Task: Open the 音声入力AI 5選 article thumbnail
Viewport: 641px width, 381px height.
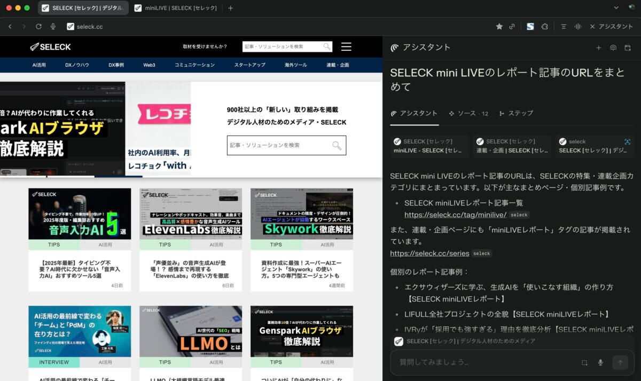Action: [80, 213]
